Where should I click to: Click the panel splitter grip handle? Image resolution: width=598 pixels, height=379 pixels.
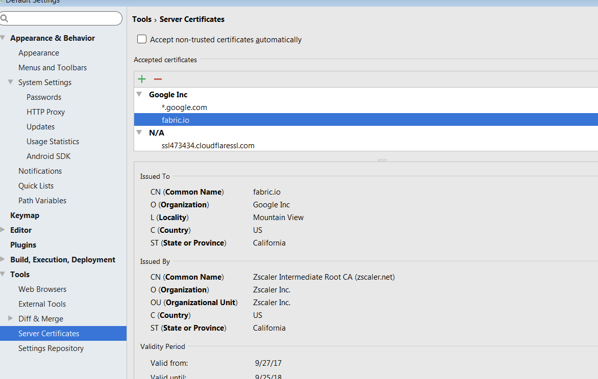pos(382,159)
